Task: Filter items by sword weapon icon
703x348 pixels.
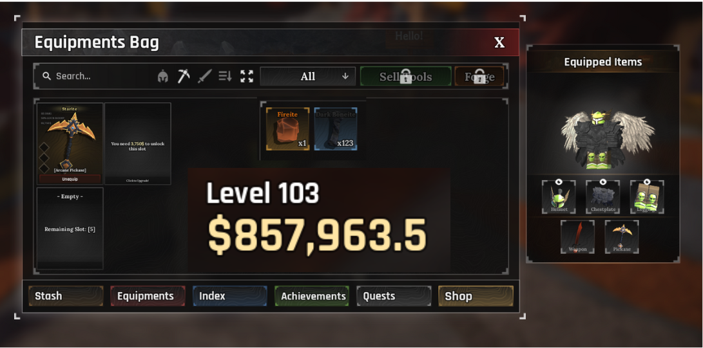Action: tap(204, 77)
